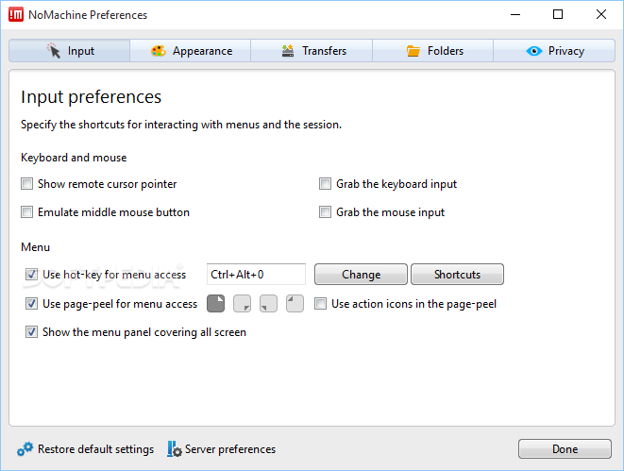Click the folder icon on Folders tab
The image size is (624, 471).
(x=413, y=51)
